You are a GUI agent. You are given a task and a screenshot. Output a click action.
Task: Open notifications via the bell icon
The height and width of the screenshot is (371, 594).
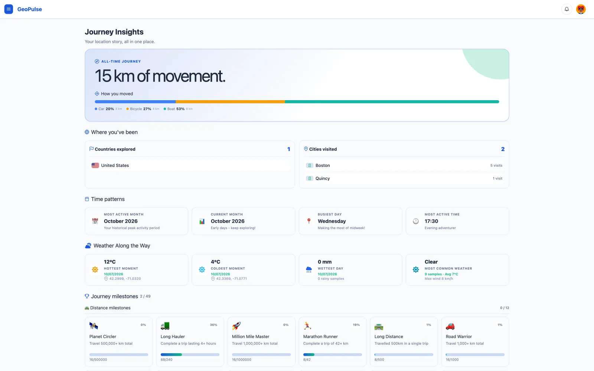pyautogui.click(x=567, y=9)
